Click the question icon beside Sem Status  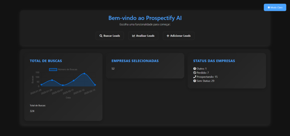click(x=195, y=81)
